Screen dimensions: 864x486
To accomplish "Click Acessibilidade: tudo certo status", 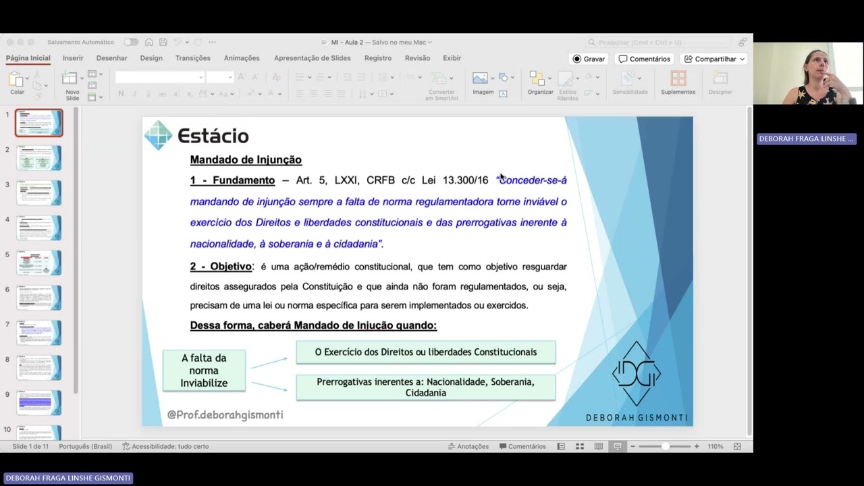I will 165,446.
